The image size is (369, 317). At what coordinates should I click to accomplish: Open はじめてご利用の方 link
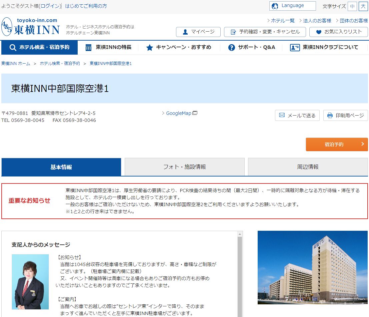click(x=86, y=6)
